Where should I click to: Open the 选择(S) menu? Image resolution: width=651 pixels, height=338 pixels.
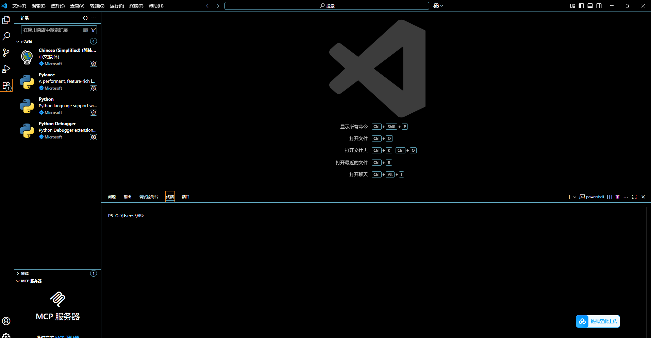[57, 6]
